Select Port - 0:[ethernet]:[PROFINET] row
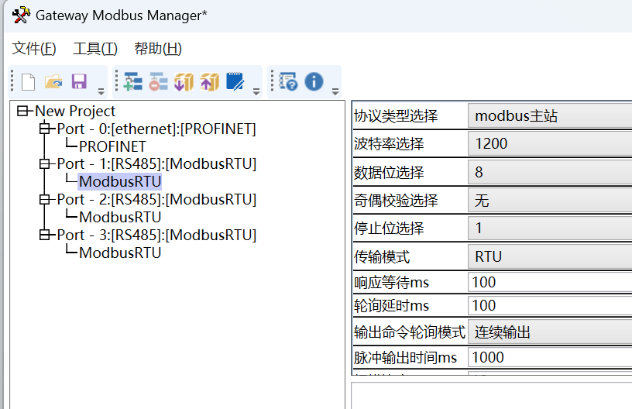Viewport: 632px width, 409px height. pyautogui.click(x=156, y=129)
